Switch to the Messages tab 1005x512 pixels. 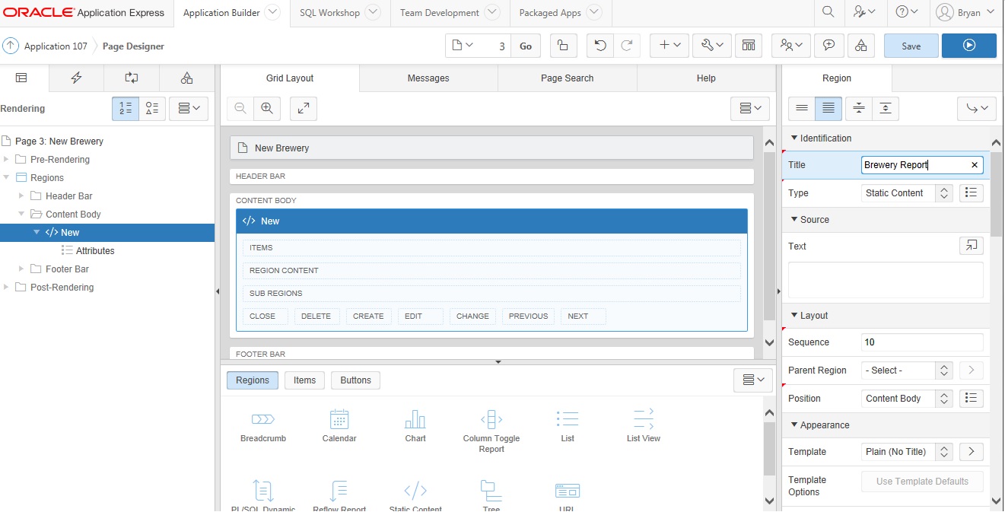428,78
